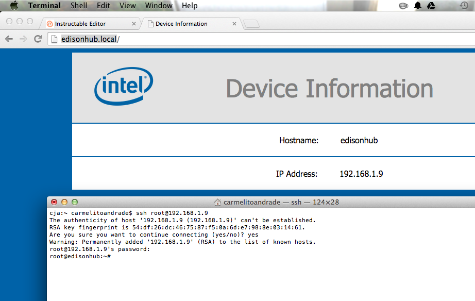This screenshot has width=475, height=301.
Task: Click the RSA key fingerprint line
Action: [177, 227]
